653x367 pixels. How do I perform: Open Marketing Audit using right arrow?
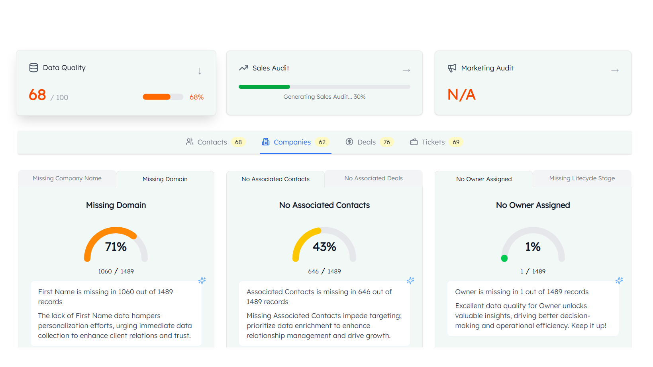click(x=615, y=70)
